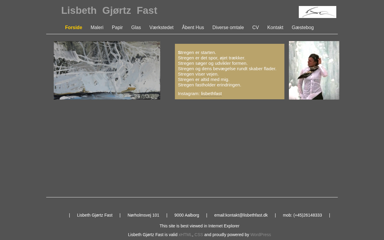Follow the CSS validation link

[199, 235]
